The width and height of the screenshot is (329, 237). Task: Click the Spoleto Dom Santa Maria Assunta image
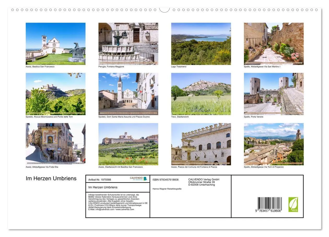coord(128,94)
